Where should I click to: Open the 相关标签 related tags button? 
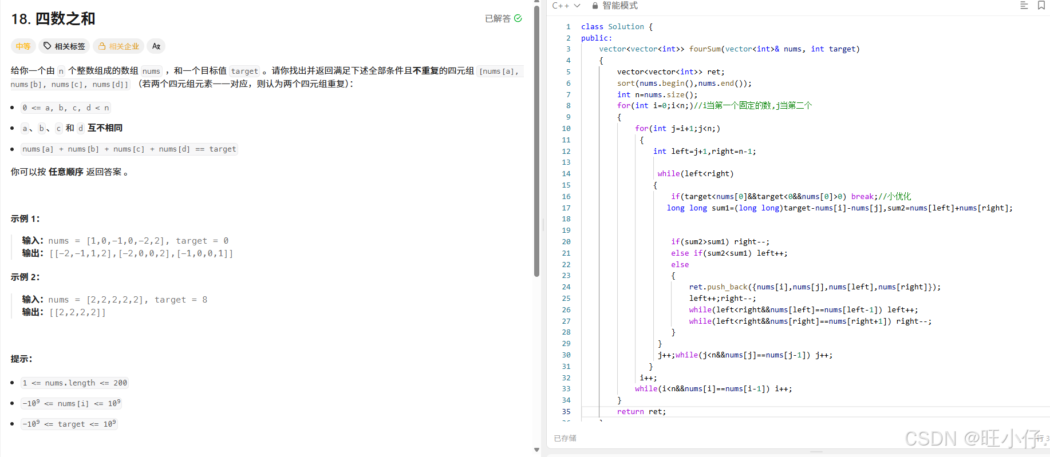[x=64, y=46]
